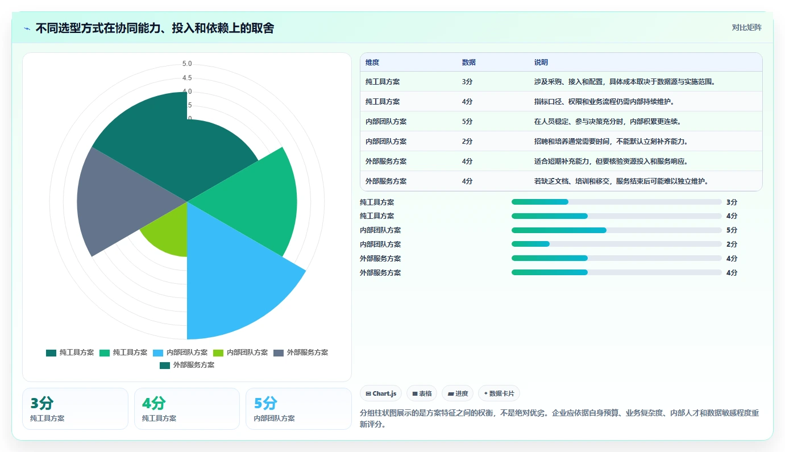The width and height of the screenshot is (785, 452).
Task: Click the 进度 tag
Action: [458, 393]
